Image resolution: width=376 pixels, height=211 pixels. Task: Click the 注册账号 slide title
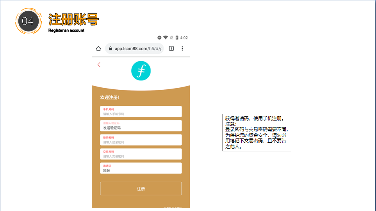pyautogui.click(x=73, y=20)
